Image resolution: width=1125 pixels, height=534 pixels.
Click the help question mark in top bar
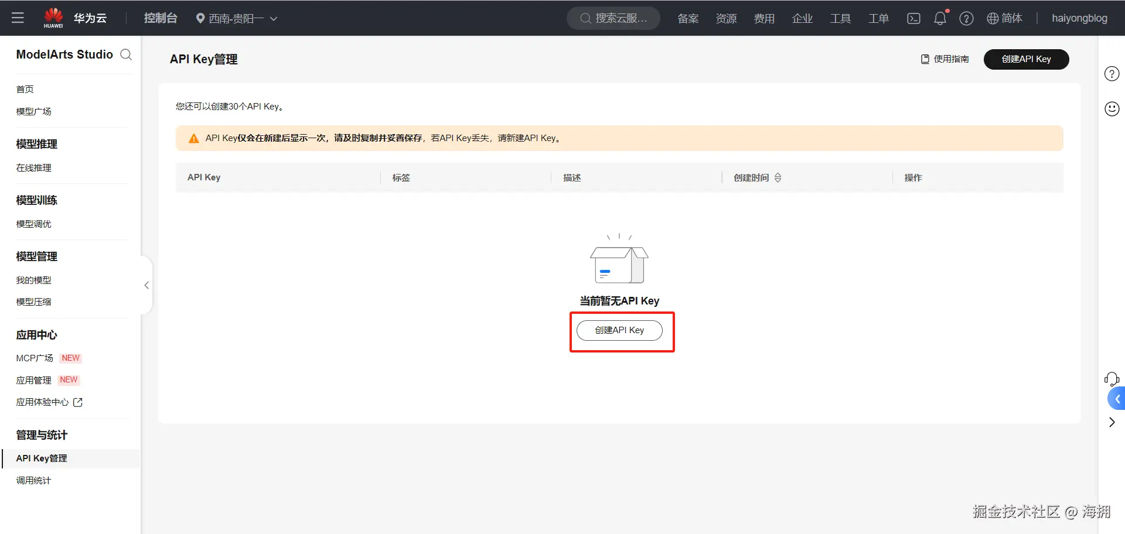point(966,19)
